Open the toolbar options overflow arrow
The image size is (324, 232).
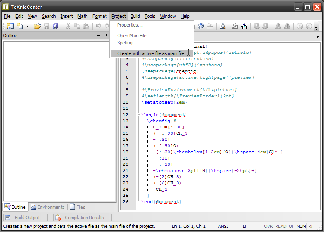pyautogui.click(x=317, y=28)
